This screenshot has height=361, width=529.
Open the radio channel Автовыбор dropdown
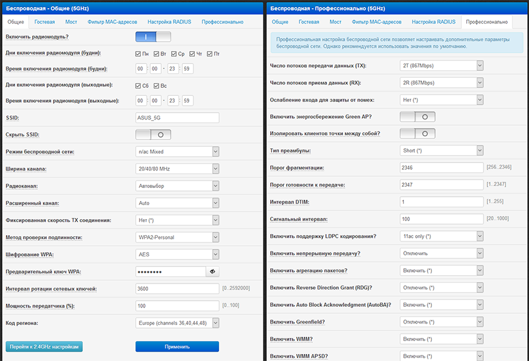(x=177, y=186)
